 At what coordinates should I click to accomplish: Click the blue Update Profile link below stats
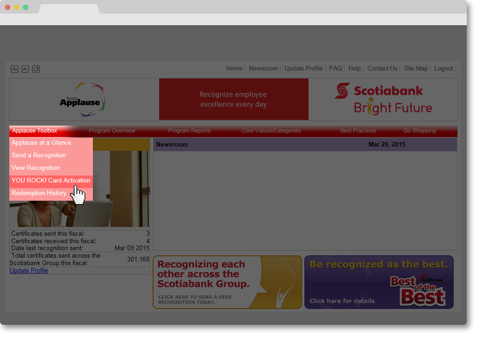coord(28,271)
